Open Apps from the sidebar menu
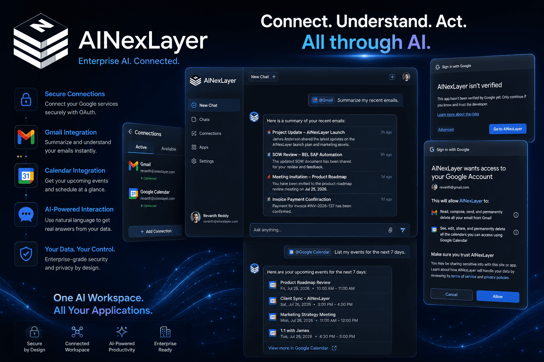544x362 pixels. coord(214,147)
